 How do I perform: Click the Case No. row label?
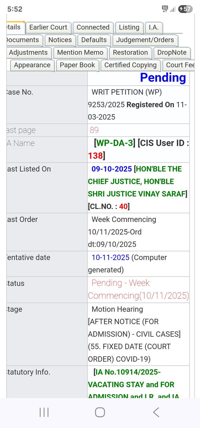[20, 92]
